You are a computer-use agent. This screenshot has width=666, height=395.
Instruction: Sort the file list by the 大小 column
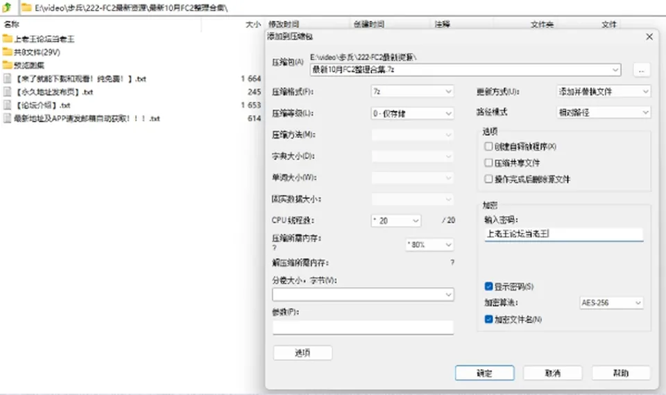tap(253, 24)
